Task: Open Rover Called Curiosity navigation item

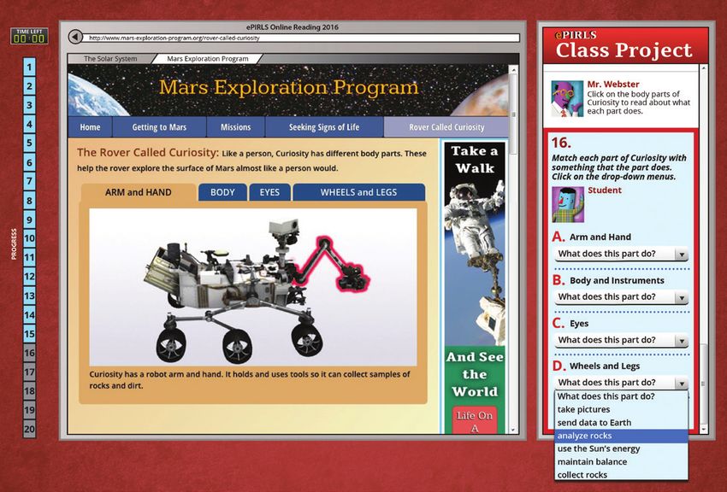Action: 446,126
